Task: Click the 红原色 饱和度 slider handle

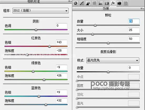Action: [27, 55]
